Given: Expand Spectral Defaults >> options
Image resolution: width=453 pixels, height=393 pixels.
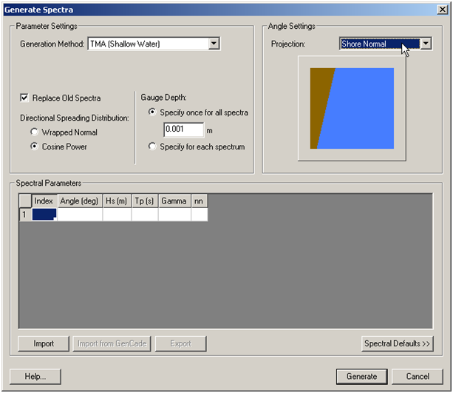Looking at the screenshot, I should pos(398,343).
